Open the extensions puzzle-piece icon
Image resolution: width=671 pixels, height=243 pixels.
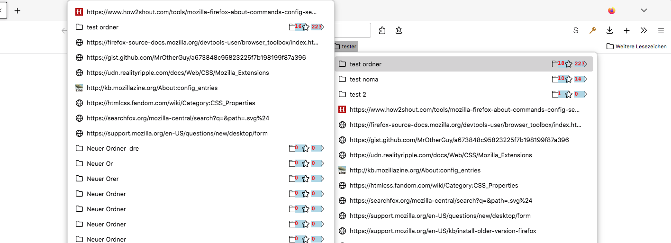point(382,30)
